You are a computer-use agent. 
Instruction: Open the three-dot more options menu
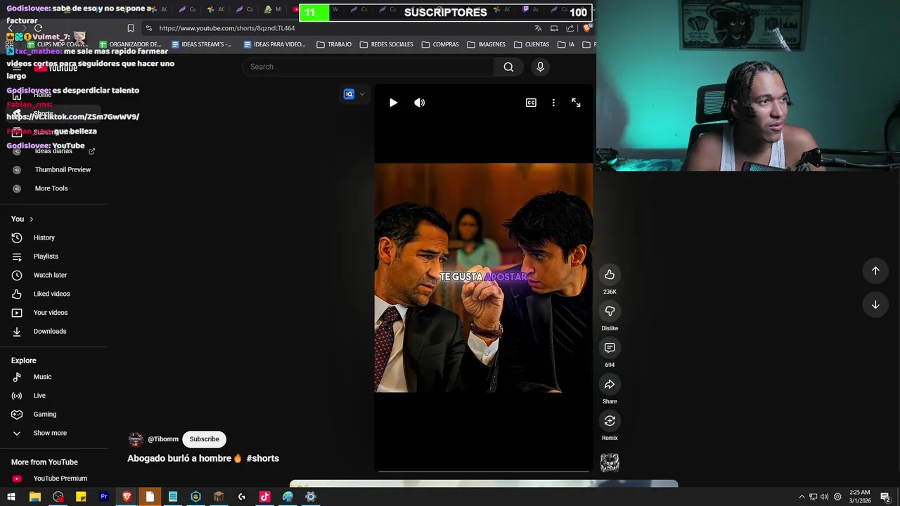(553, 103)
